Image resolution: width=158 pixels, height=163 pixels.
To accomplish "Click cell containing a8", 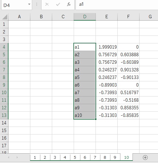I will pos(85,100).
